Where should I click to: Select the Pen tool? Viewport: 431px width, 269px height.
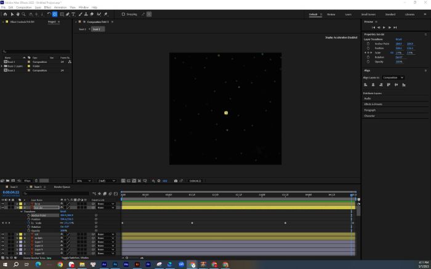coord(68,14)
